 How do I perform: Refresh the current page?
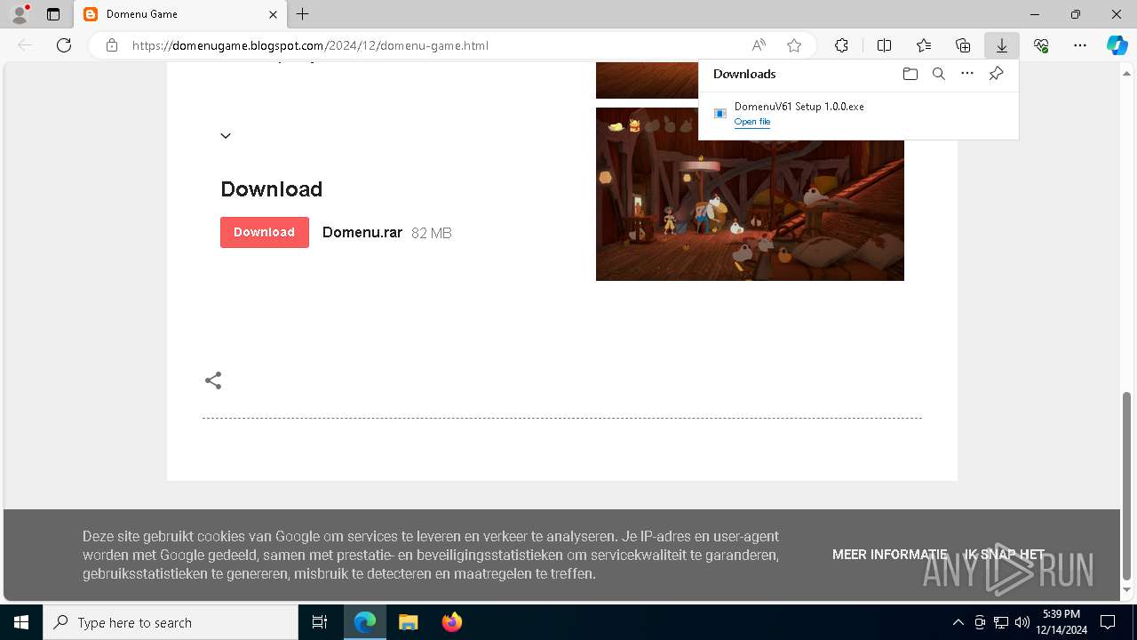64,45
